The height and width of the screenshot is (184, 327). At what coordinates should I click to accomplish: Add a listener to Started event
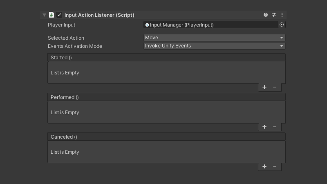click(264, 87)
